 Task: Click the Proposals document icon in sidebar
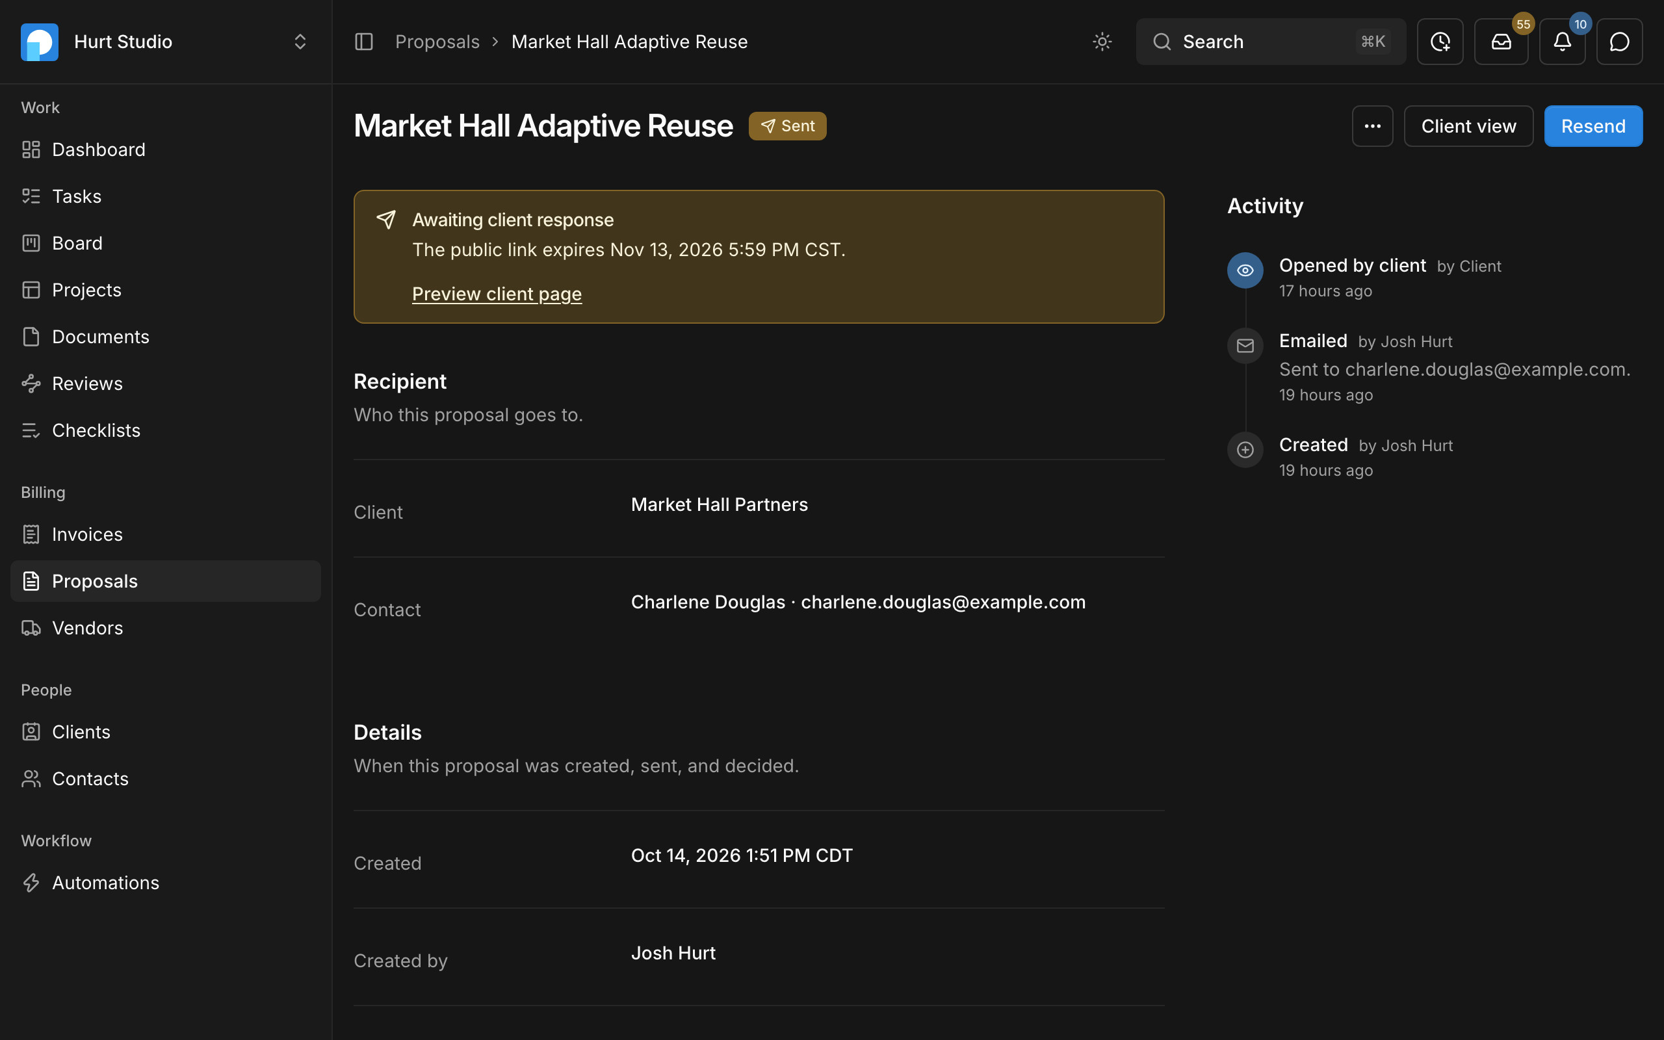pyautogui.click(x=31, y=581)
